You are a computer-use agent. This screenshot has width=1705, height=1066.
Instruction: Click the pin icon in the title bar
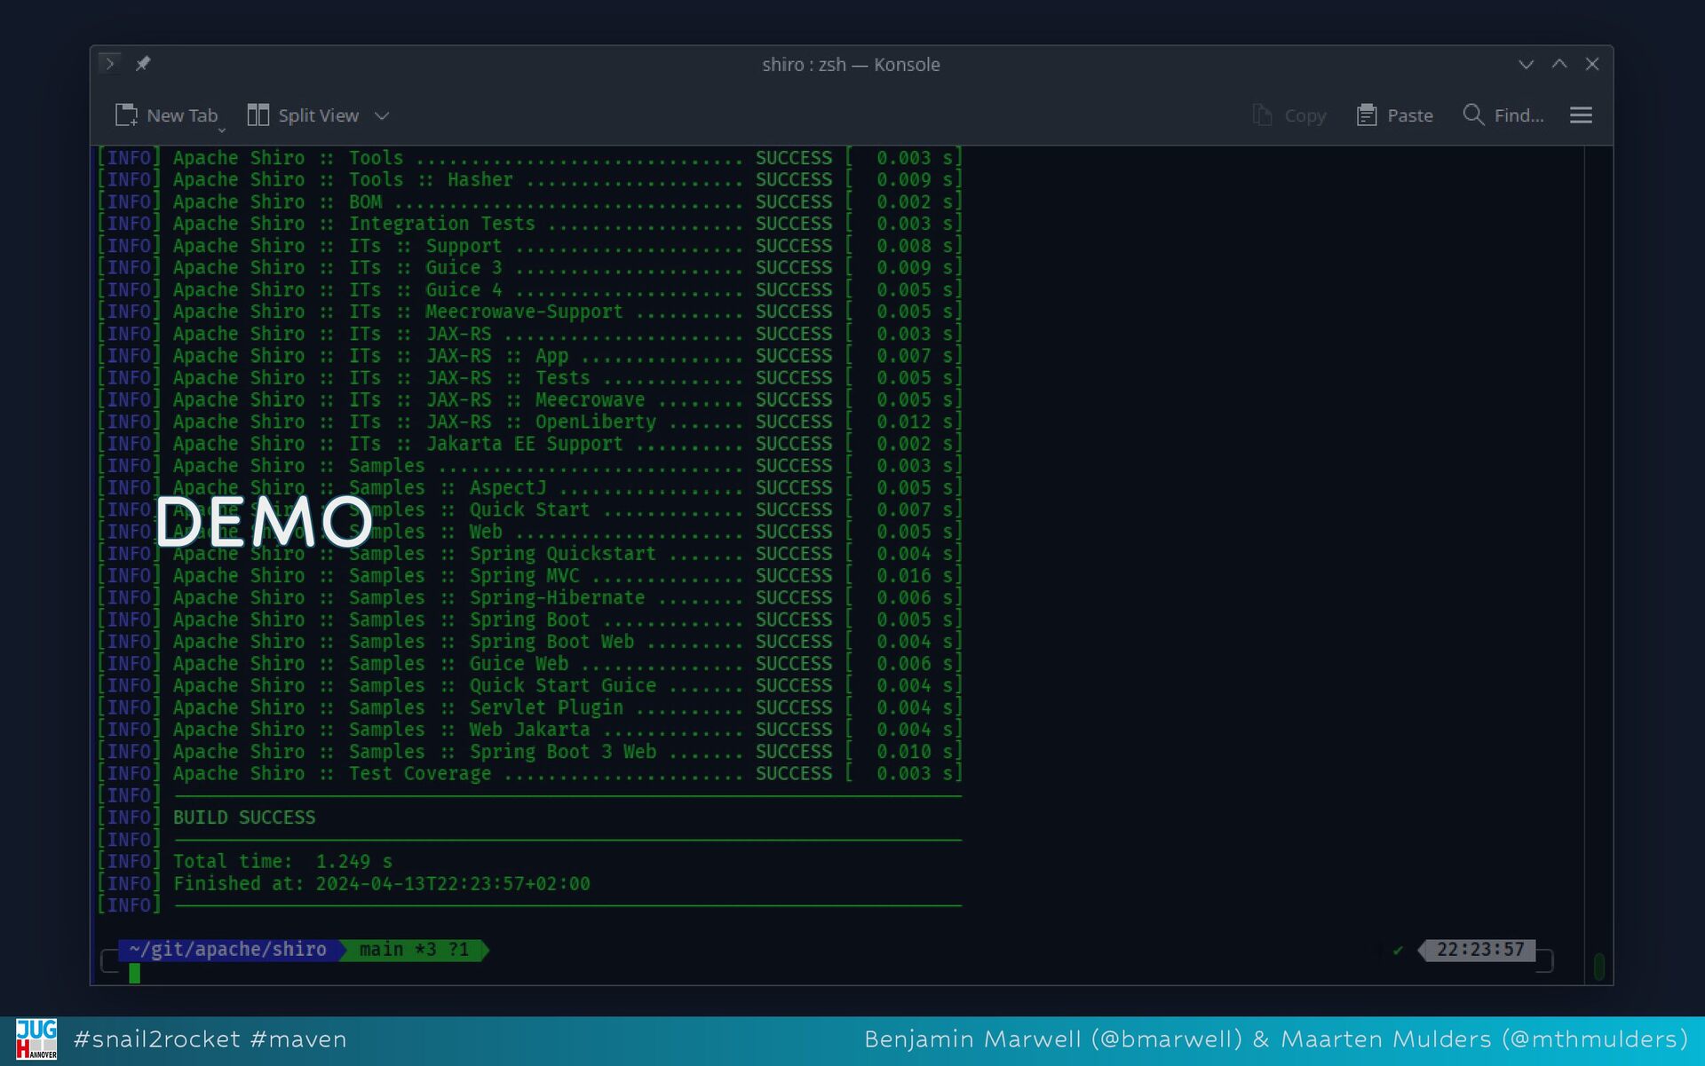pyautogui.click(x=143, y=64)
